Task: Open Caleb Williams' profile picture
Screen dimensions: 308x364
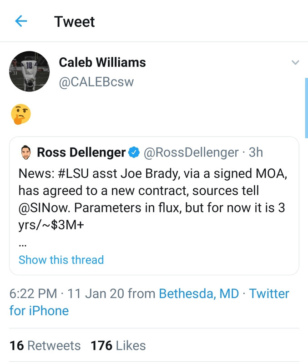Action: click(30, 71)
